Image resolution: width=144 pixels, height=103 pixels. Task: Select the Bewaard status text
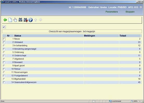tap(18, 62)
